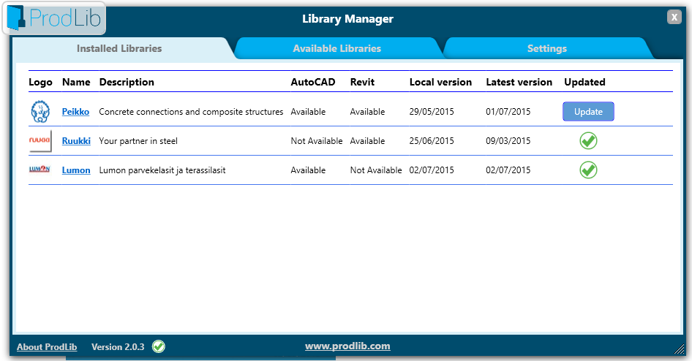Click the ProdLib logo in the title bar
Image resolution: width=692 pixels, height=361 pixels.
click(54, 18)
